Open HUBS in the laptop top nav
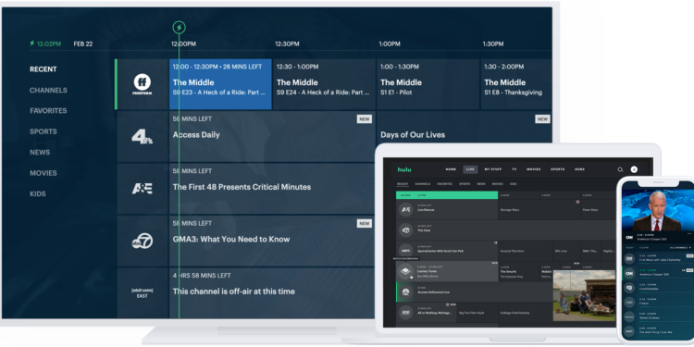 pos(580,169)
